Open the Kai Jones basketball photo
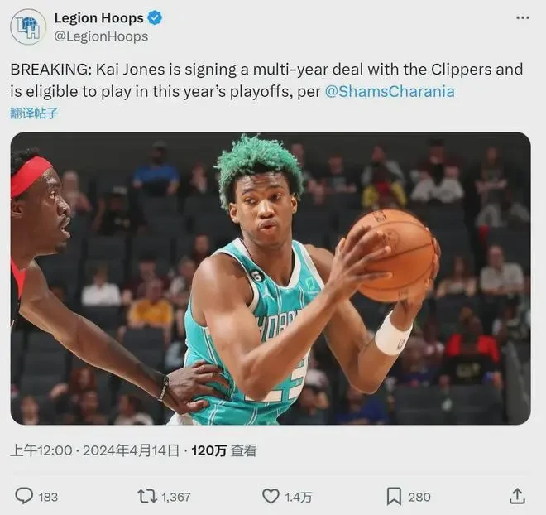 tap(271, 278)
